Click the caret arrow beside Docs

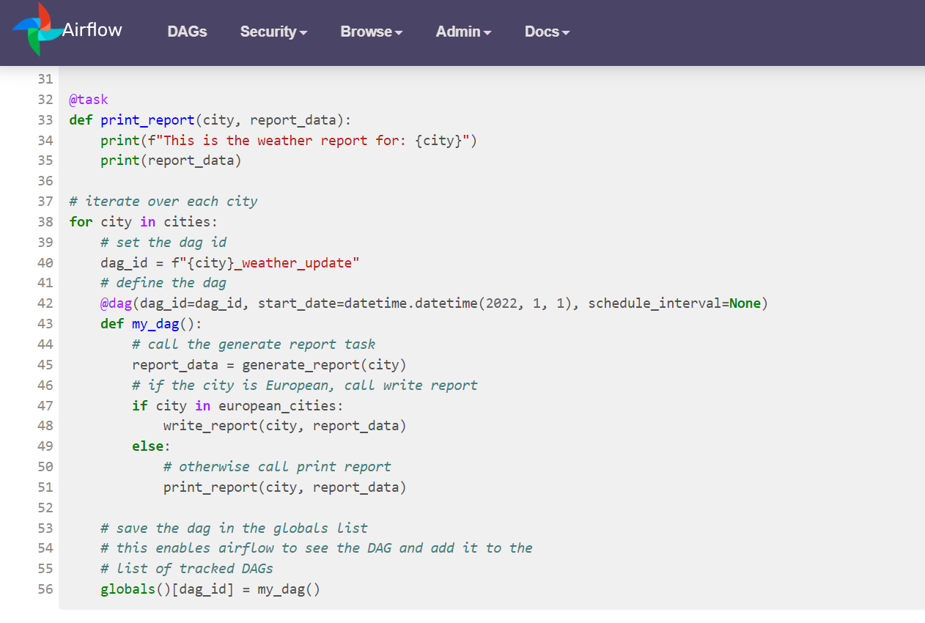[x=566, y=33]
